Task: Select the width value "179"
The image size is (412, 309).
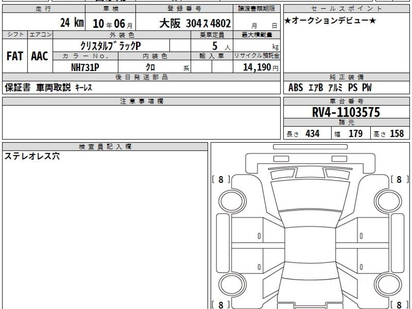Action: pyautogui.click(x=356, y=134)
